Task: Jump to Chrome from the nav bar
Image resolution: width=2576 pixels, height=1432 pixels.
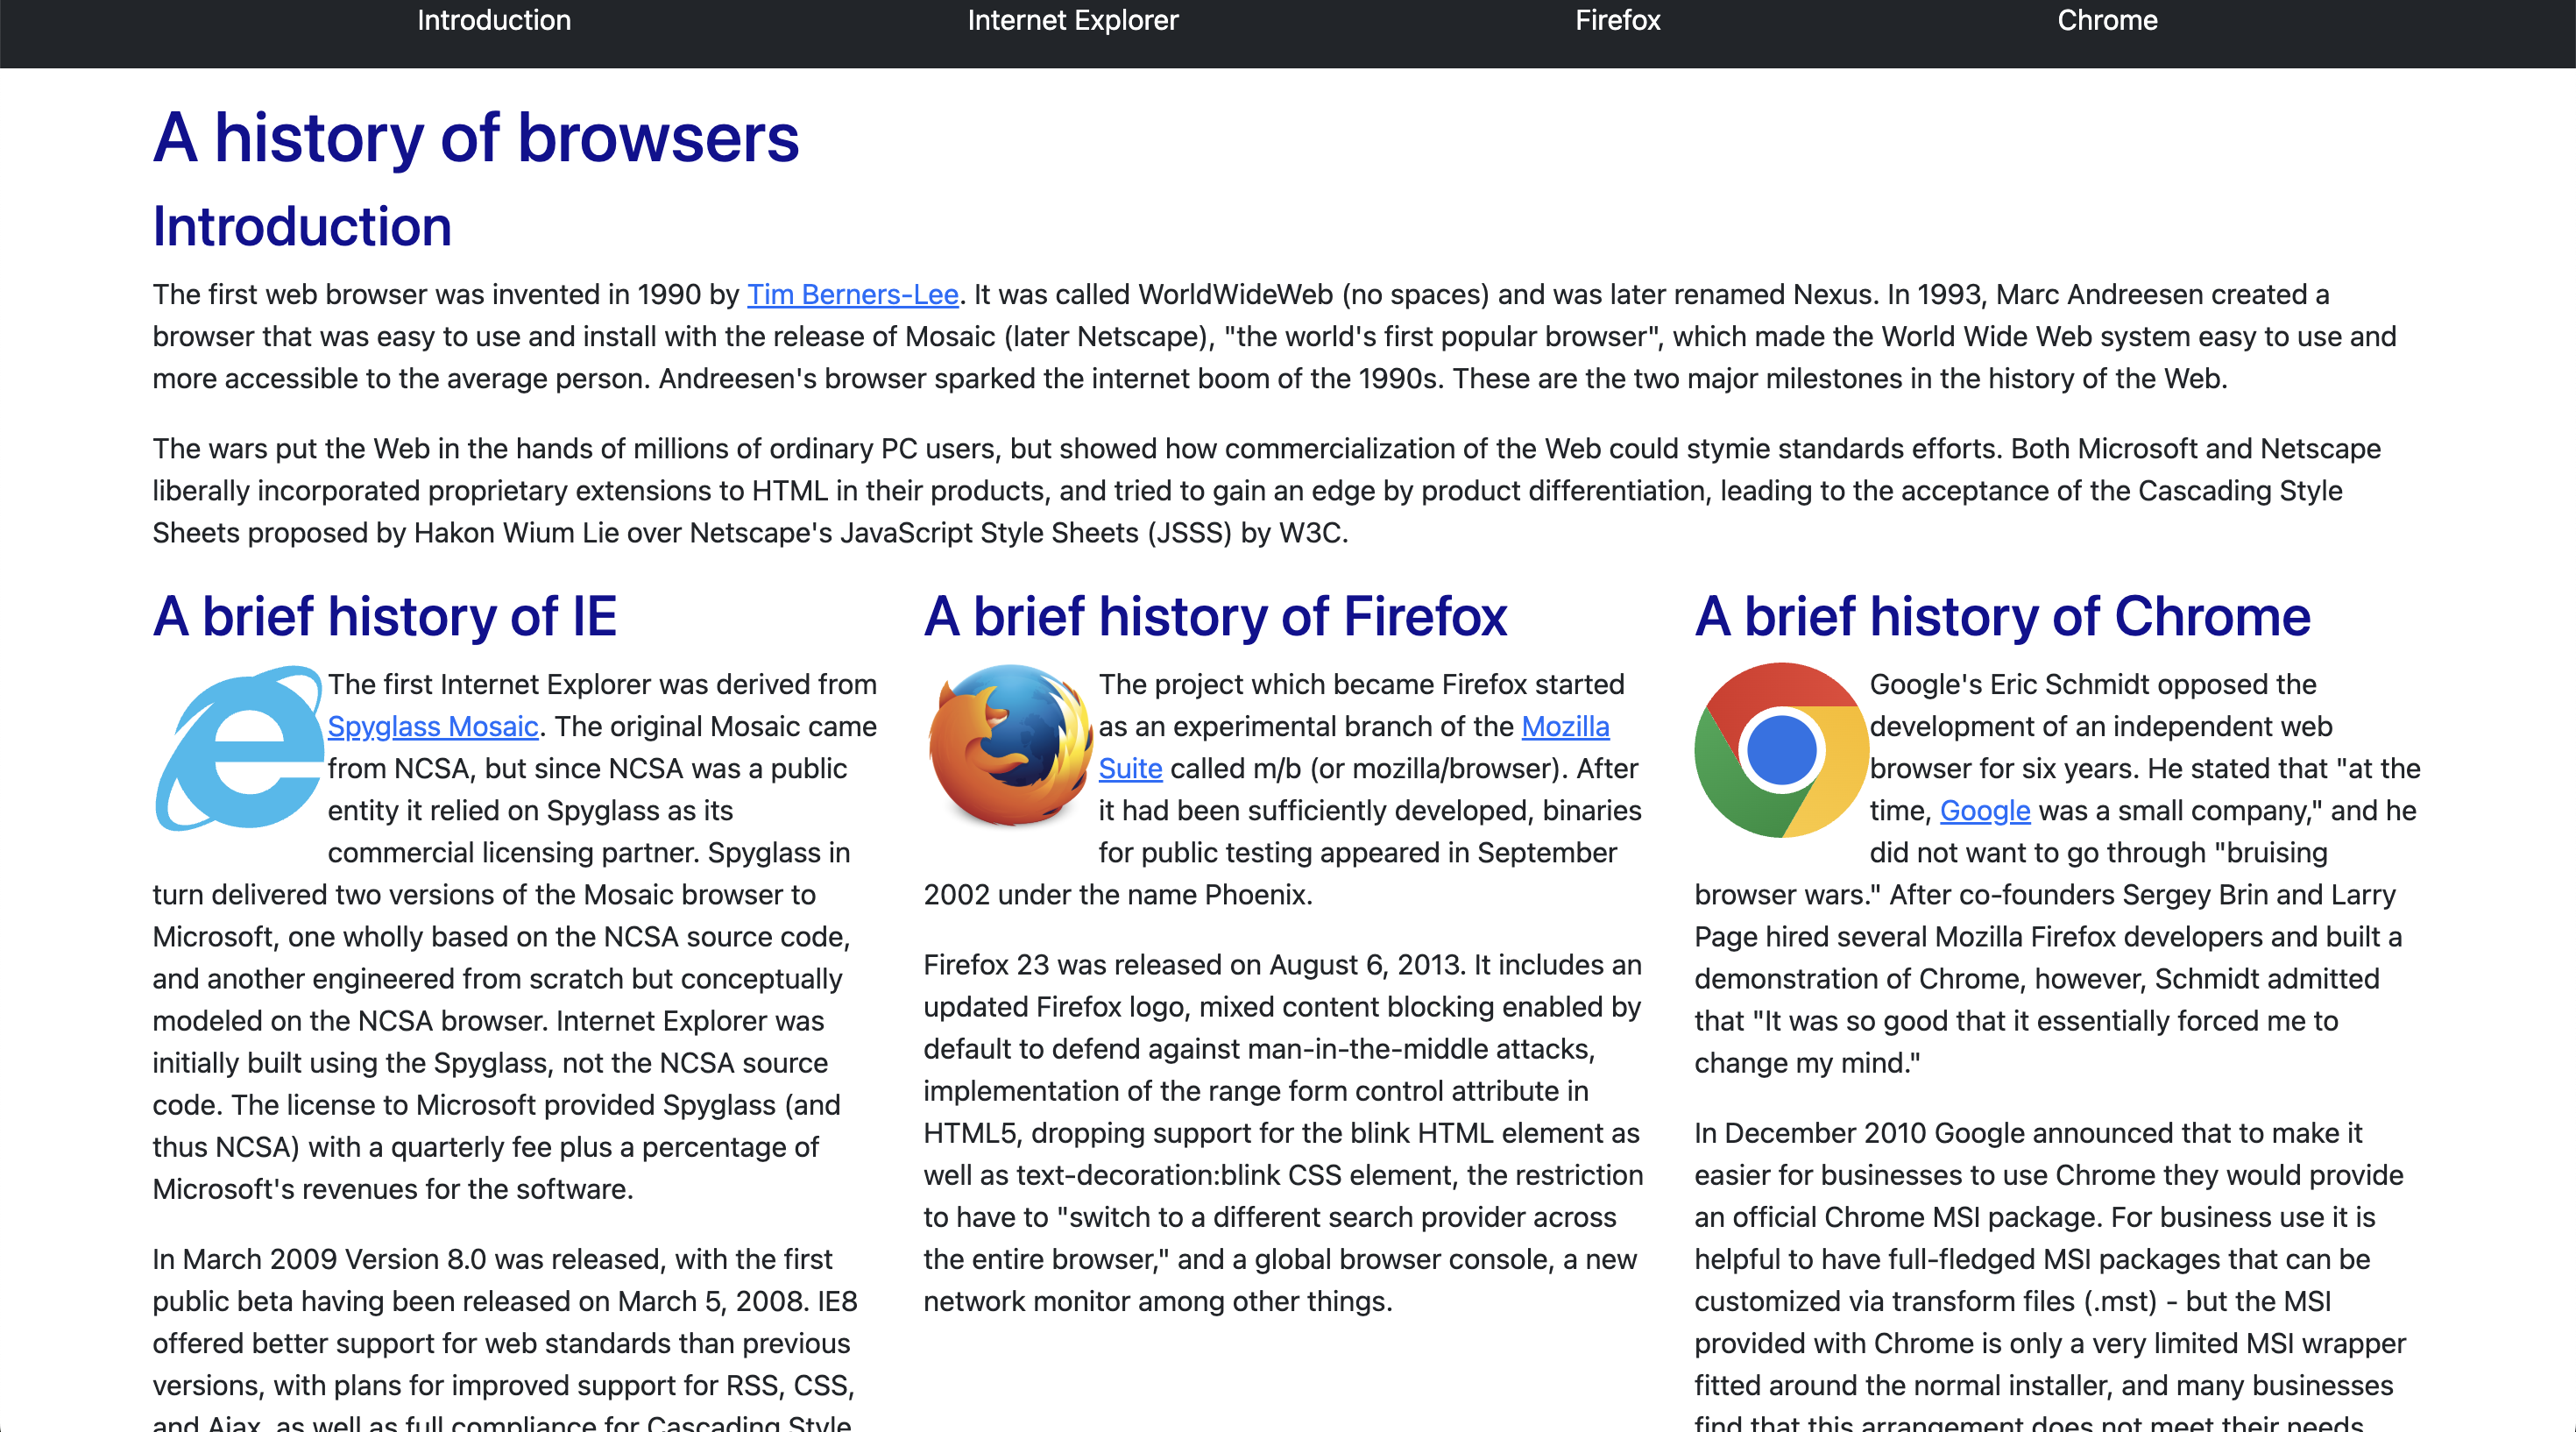Action: pos(2107,20)
